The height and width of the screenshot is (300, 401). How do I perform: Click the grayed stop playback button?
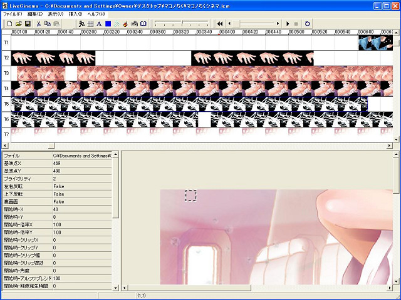296,24
